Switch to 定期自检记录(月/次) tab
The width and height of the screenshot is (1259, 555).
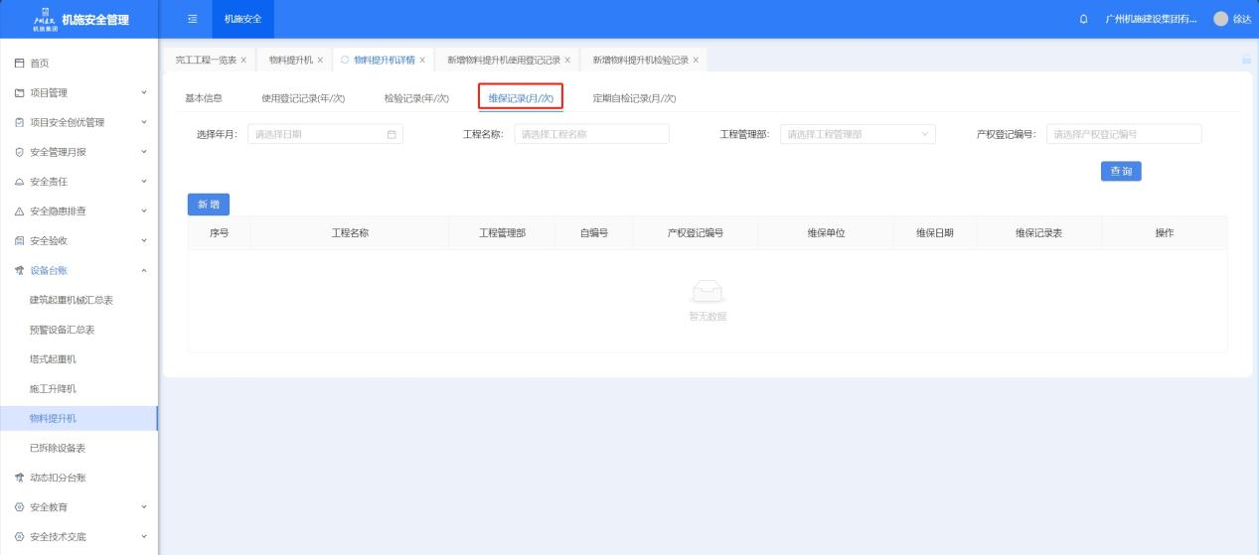click(x=634, y=97)
